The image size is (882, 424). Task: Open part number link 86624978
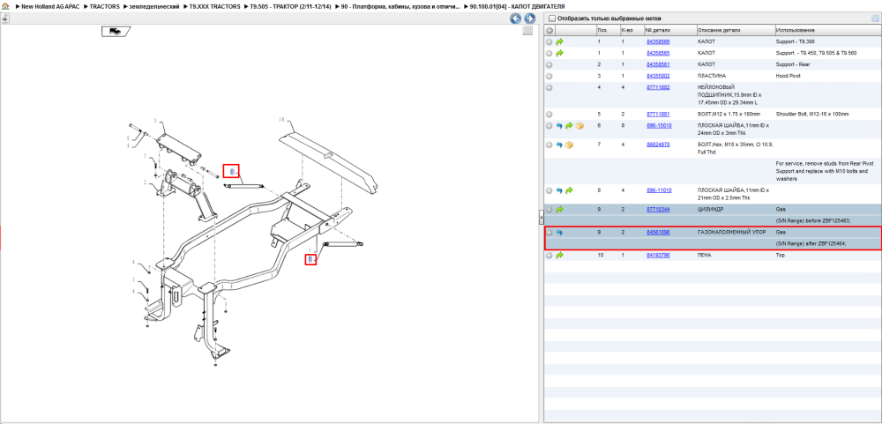658,145
